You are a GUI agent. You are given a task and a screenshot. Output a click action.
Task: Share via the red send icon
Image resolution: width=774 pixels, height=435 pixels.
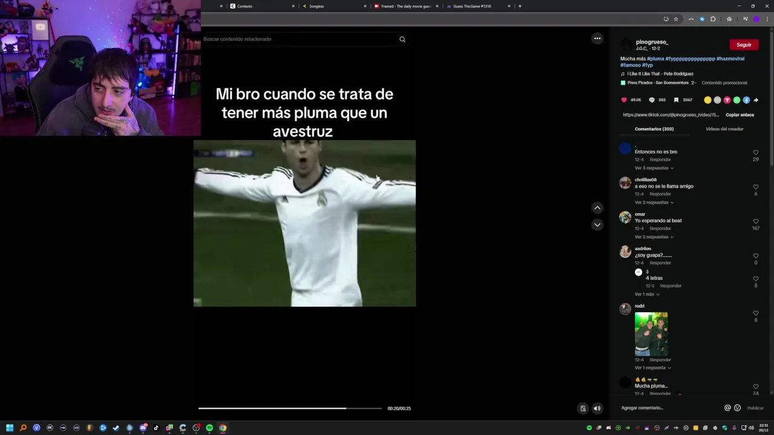727,100
